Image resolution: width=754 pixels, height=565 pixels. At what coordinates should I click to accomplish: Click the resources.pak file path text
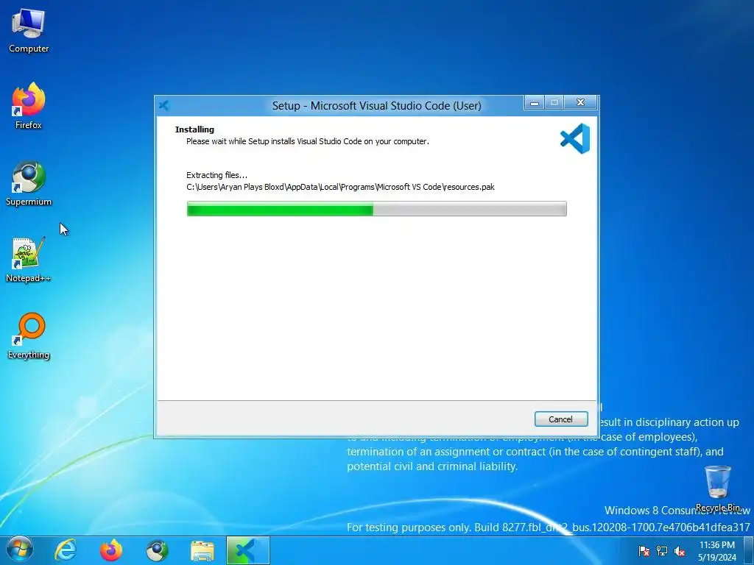pyautogui.click(x=340, y=187)
